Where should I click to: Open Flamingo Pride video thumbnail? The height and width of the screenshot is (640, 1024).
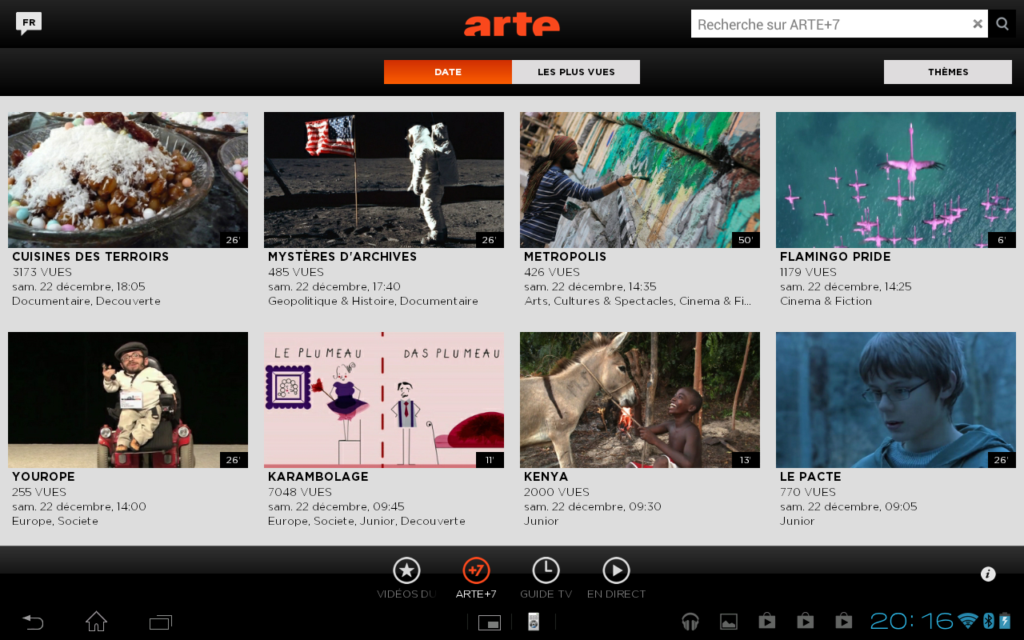896,180
